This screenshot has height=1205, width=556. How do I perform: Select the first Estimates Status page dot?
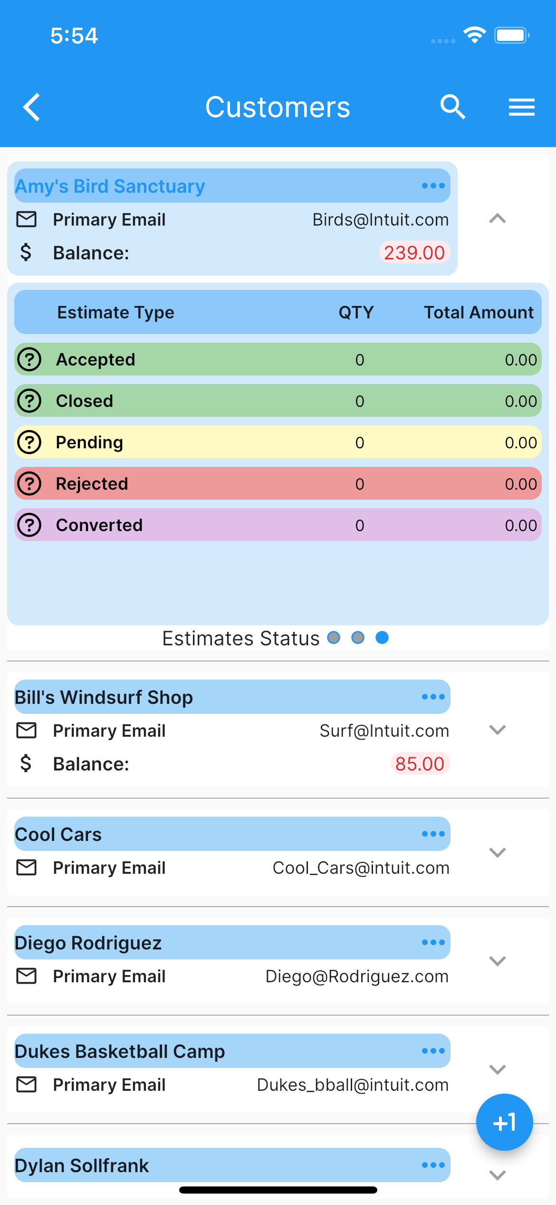[x=334, y=638]
